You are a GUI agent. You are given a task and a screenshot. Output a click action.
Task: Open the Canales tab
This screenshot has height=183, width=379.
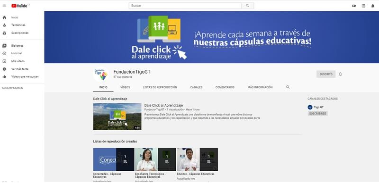click(x=196, y=87)
